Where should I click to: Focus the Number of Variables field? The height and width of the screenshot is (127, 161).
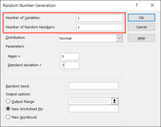pyautogui.click(x=99, y=18)
